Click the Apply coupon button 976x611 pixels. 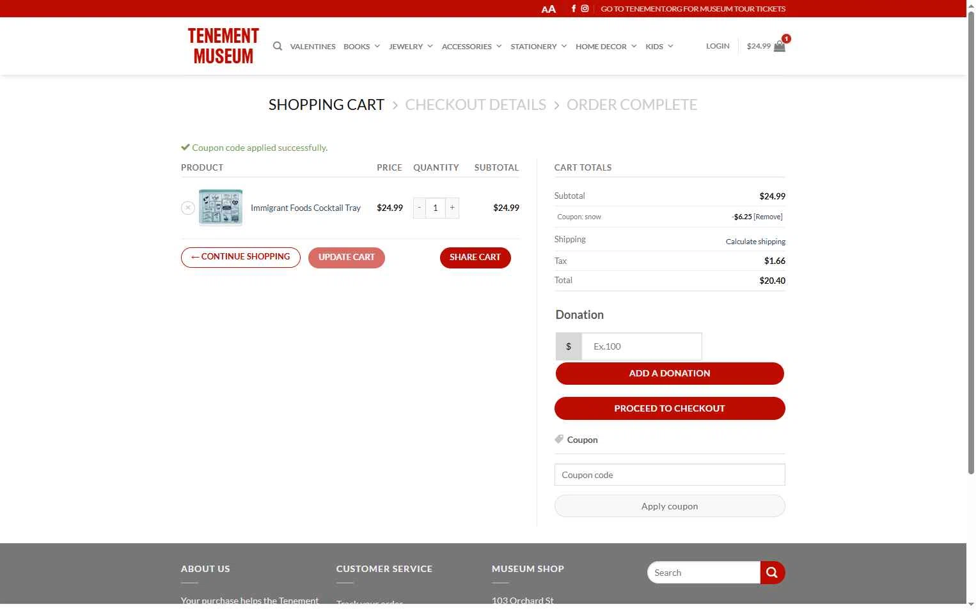click(x=670, y=506)
